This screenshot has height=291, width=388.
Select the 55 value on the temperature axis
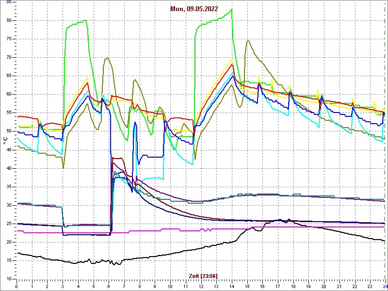(x=9, y=113)
